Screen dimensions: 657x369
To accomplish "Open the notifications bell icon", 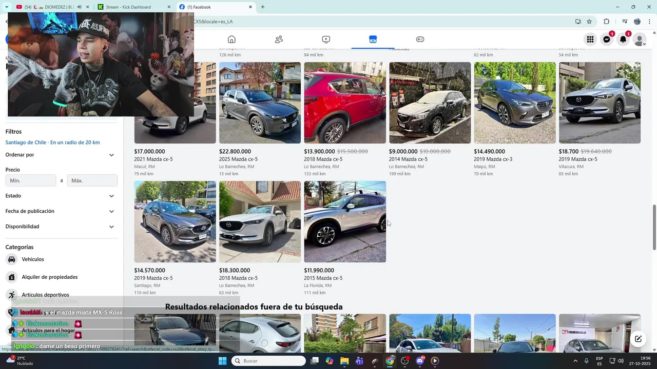I will pos(623,39).
